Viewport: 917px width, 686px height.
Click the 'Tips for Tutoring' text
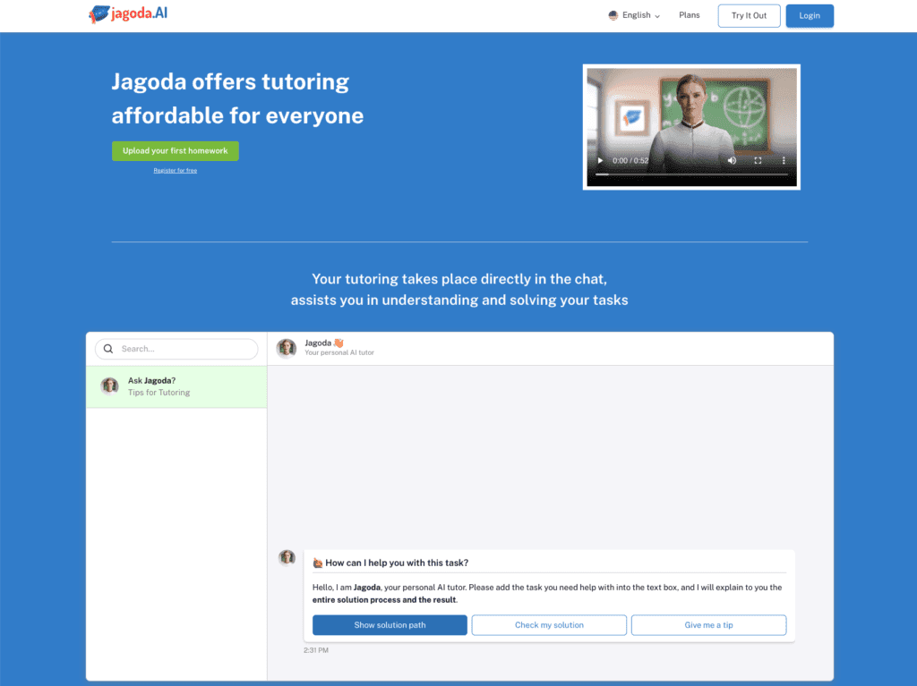click(x=159, y=393)
